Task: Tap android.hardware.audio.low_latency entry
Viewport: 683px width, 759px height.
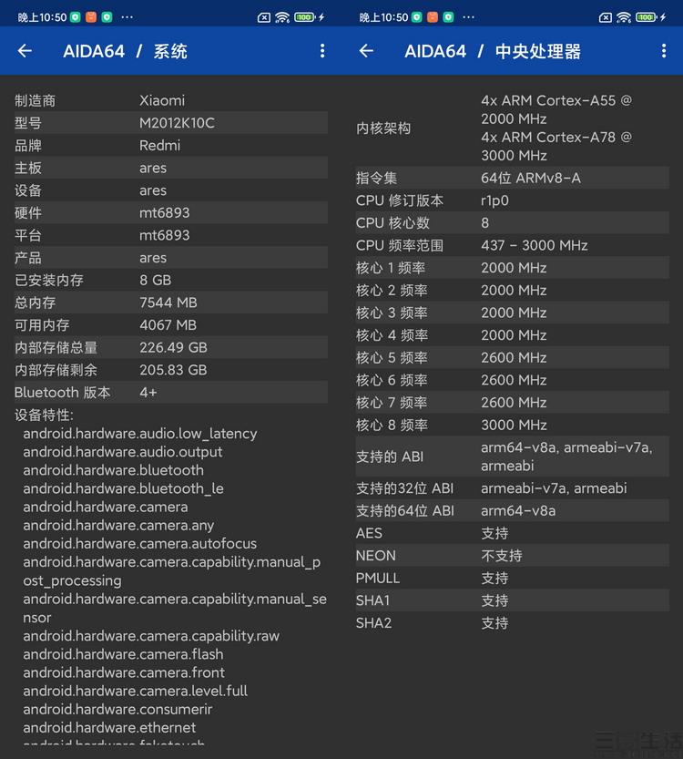Action: pos(140,433)
